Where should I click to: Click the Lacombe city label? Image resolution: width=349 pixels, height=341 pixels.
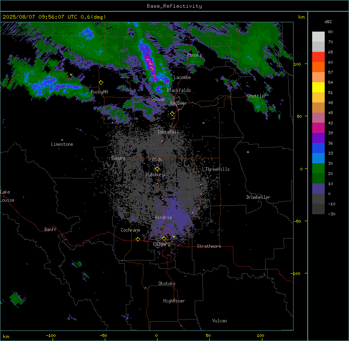pyautogui.click(x=182, y=77)
